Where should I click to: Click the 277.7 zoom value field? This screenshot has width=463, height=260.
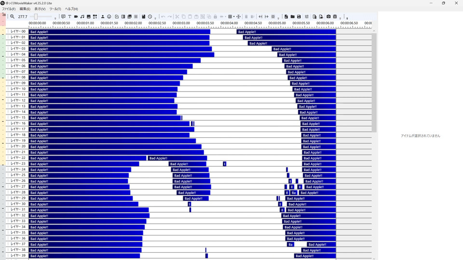coord(23,16)
